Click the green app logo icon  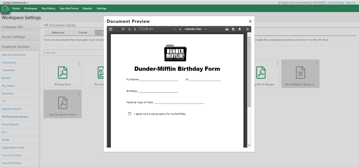tap(5, 9)
